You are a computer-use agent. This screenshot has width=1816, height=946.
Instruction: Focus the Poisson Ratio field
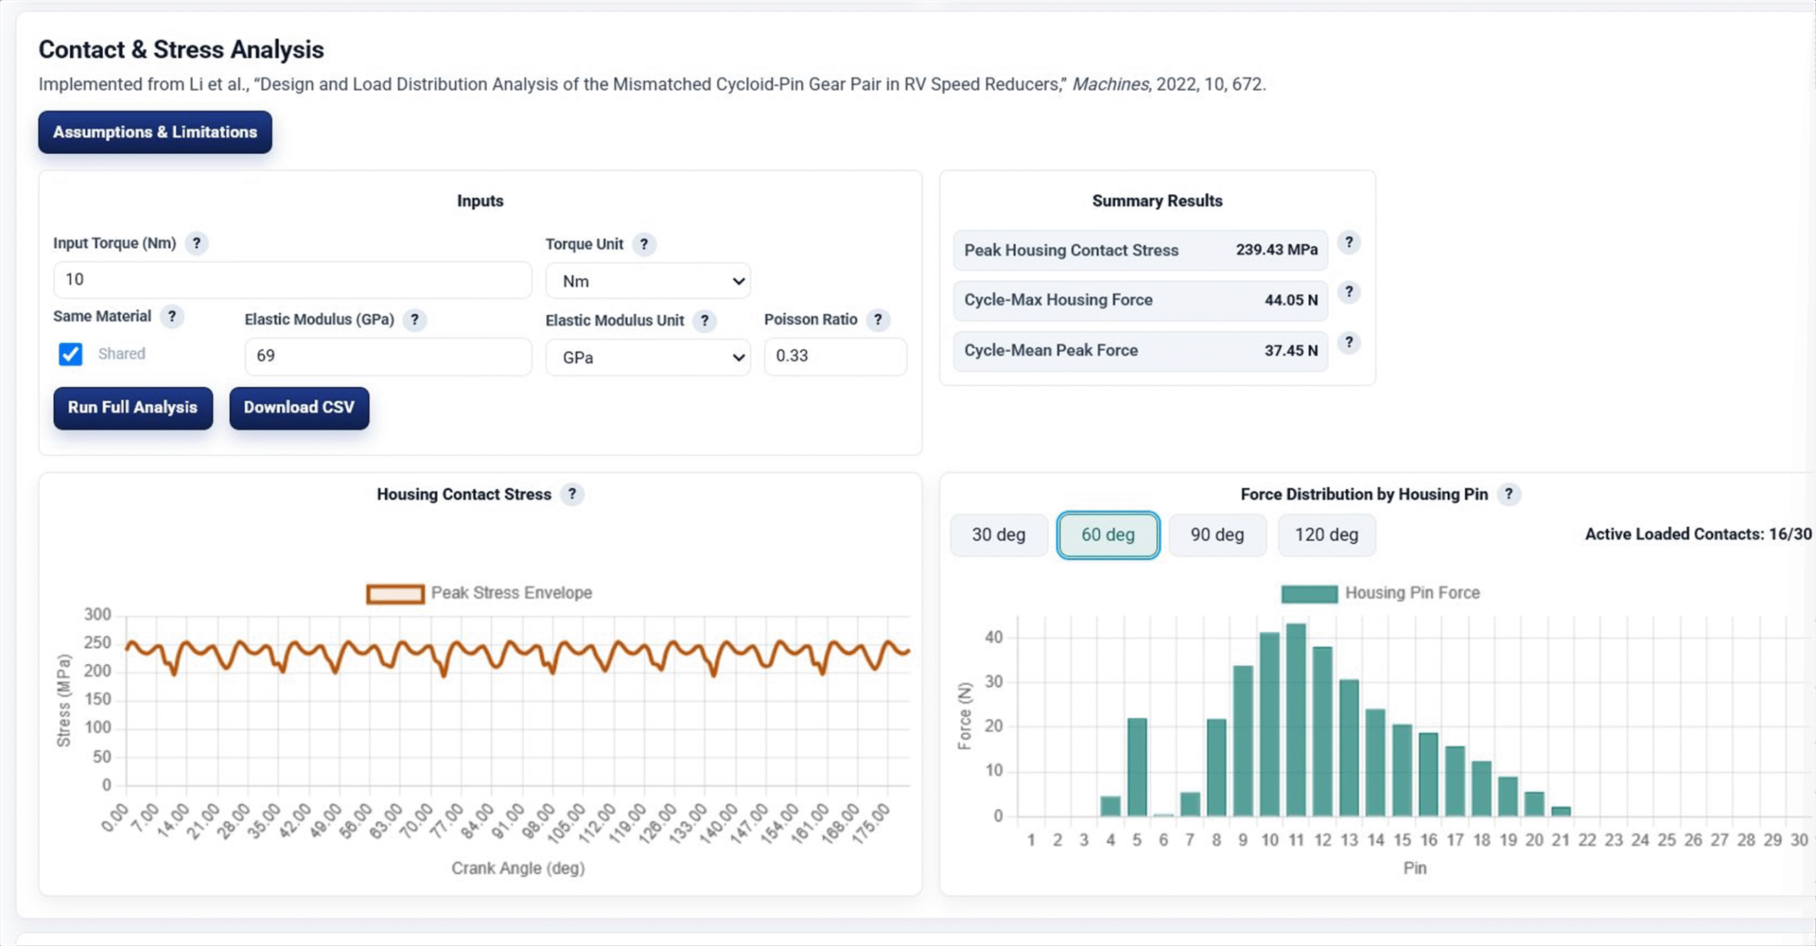(x=835, y=356)
